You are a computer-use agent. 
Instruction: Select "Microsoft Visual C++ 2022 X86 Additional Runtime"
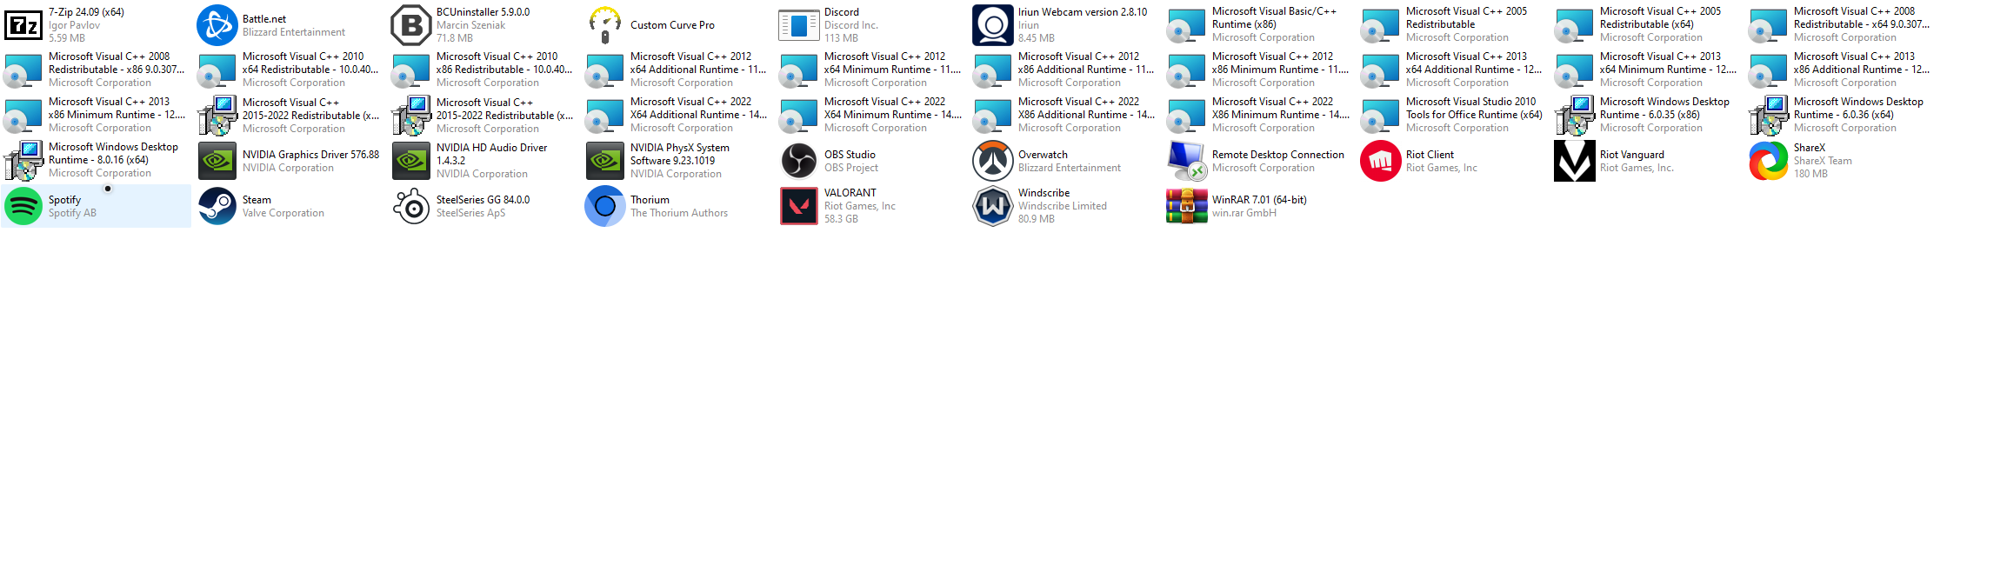1066,116
